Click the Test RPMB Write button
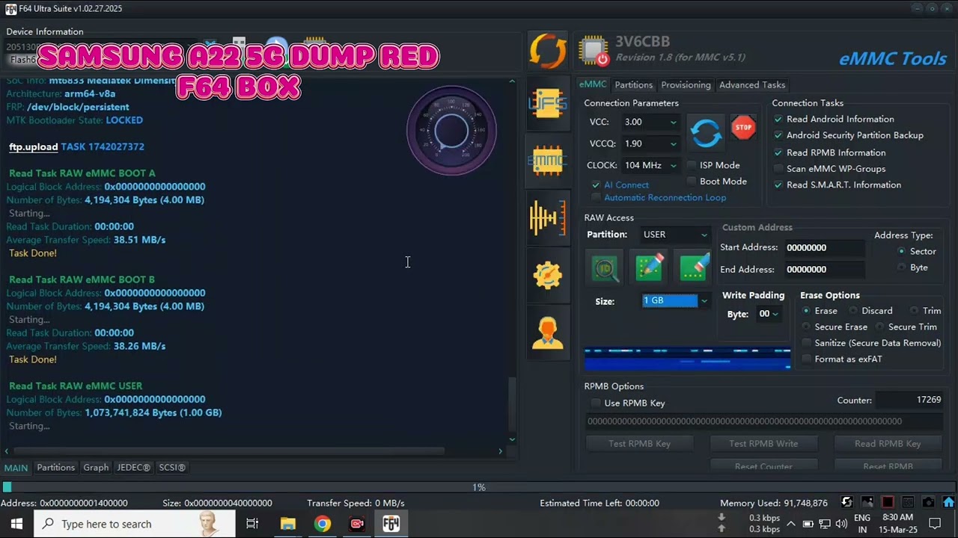 click(x=763, y=444)
